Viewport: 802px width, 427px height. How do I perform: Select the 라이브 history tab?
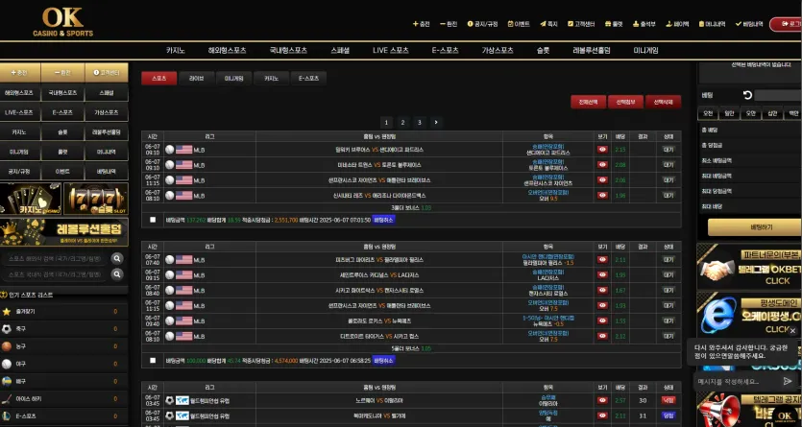pos(196,78)
